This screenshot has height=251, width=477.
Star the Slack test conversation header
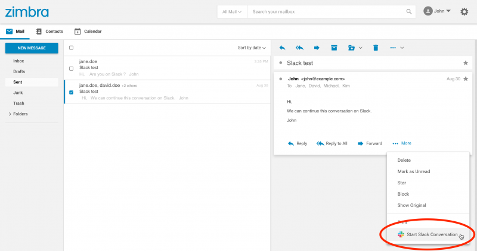tap(466, 63)
